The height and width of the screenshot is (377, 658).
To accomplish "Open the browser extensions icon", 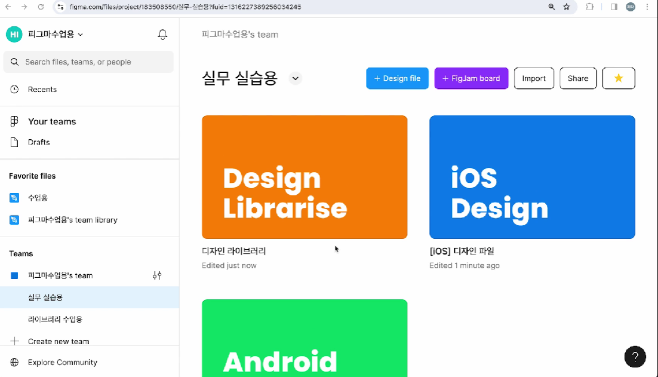I will tap(589, 7).
